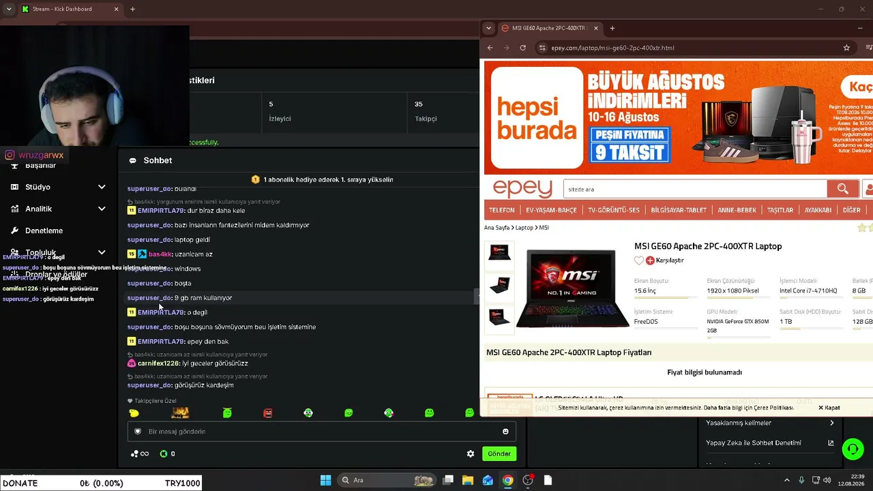Bookmark the epey page with the star
This screenshot has width=873, height=491.
[x=846, y=48]
